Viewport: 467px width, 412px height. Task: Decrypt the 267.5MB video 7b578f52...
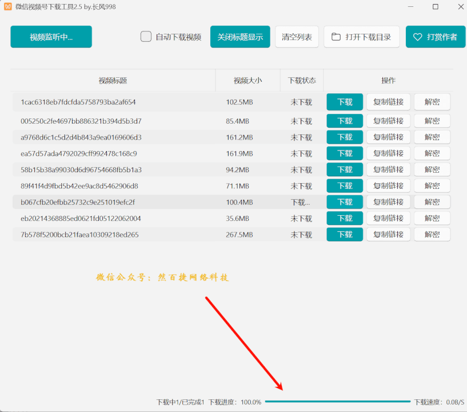(x=432, y=235)
